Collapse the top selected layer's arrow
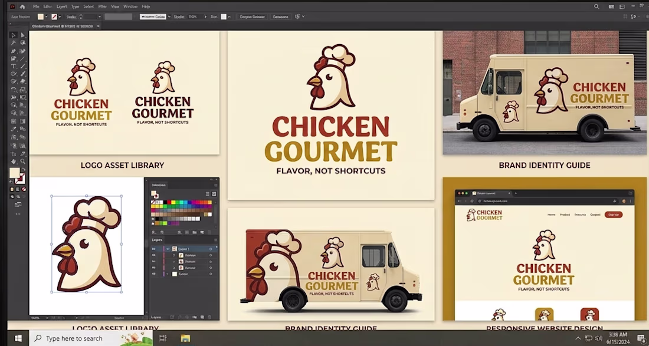649x346 pixels. [x=168, y=249]
